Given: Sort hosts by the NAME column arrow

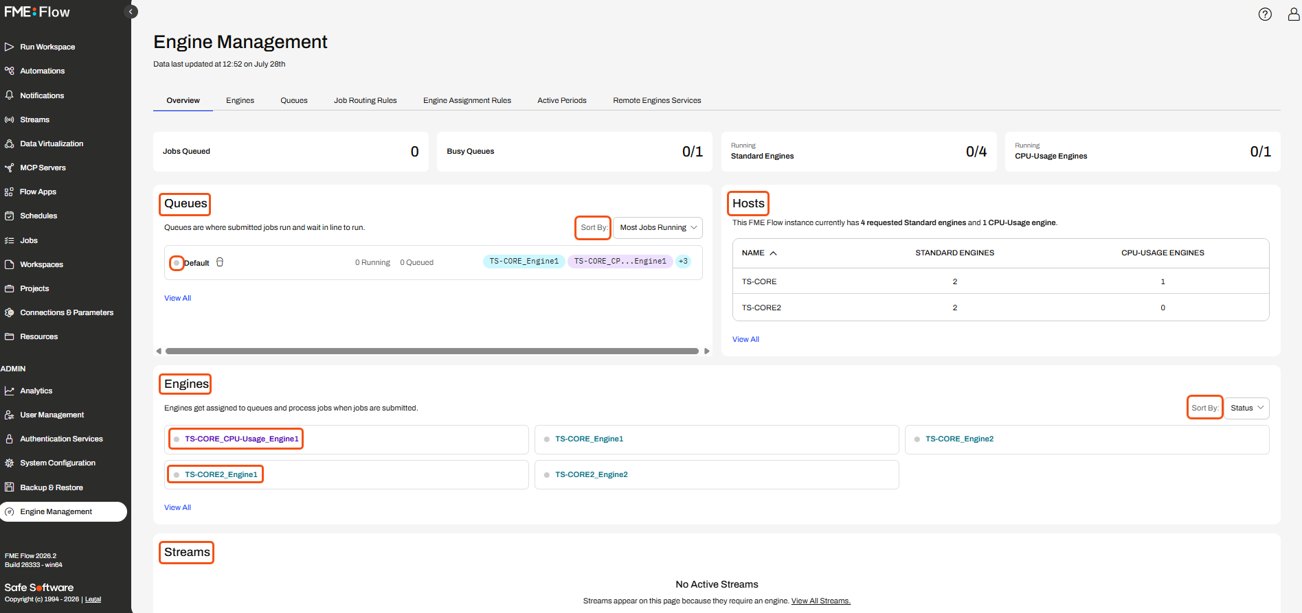Looking at the screenshot, I should coord(774,253).
